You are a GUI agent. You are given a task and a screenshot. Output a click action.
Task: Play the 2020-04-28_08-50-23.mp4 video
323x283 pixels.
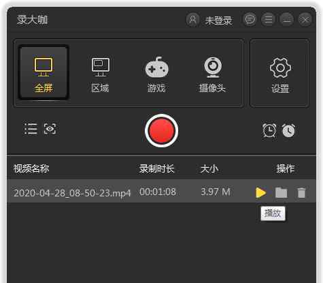pos(260,192)
